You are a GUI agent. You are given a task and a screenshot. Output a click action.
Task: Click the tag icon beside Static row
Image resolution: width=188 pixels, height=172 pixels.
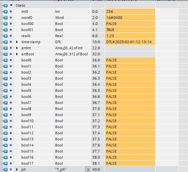click(5, 5)
